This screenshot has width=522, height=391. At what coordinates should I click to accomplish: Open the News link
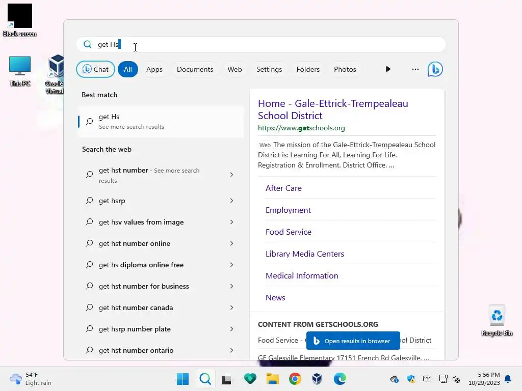click(x=275, y=298)
